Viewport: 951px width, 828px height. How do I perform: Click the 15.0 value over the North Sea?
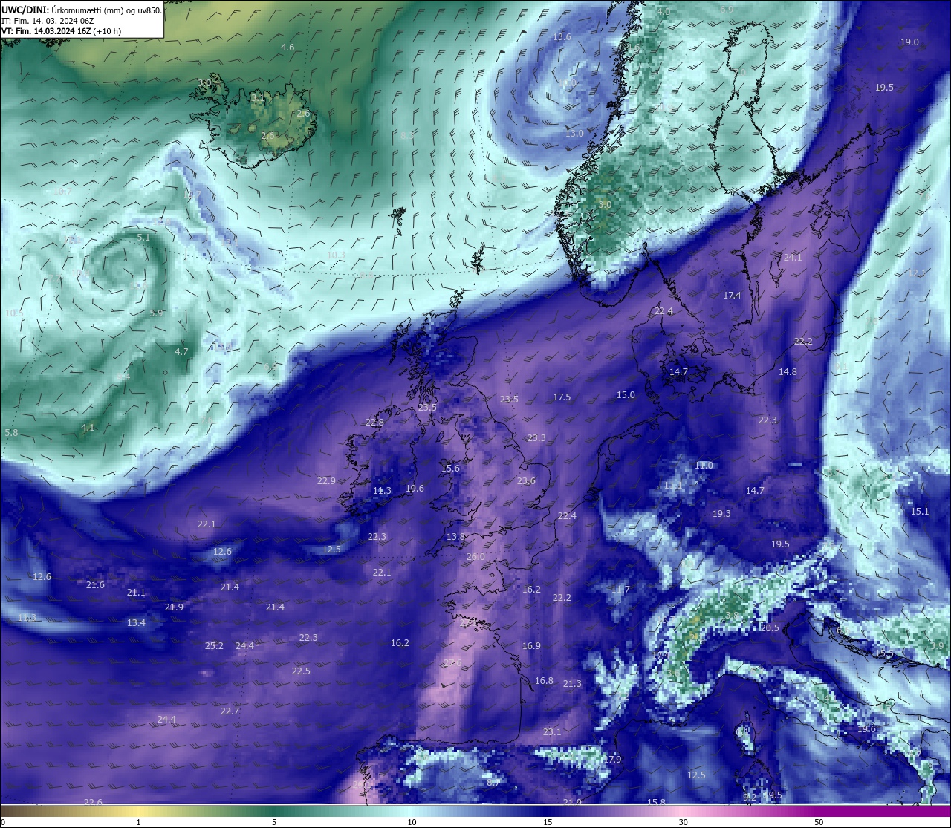coord(626,394)
